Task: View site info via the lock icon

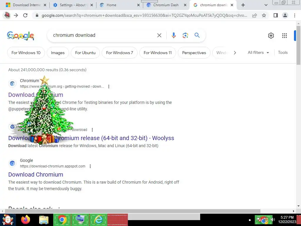Action: coord(37,15)
